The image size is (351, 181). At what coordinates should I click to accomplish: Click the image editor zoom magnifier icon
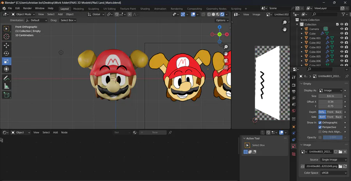pyautogui.click(x=285, y=22)
